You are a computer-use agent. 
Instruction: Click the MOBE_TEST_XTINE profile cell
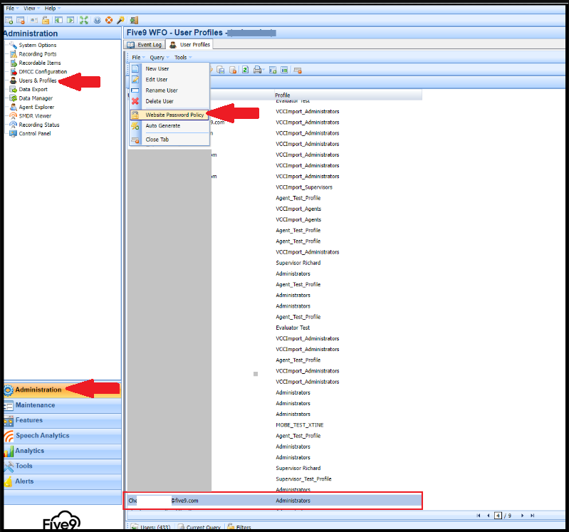pyautogui.click(x=299, y=425)
